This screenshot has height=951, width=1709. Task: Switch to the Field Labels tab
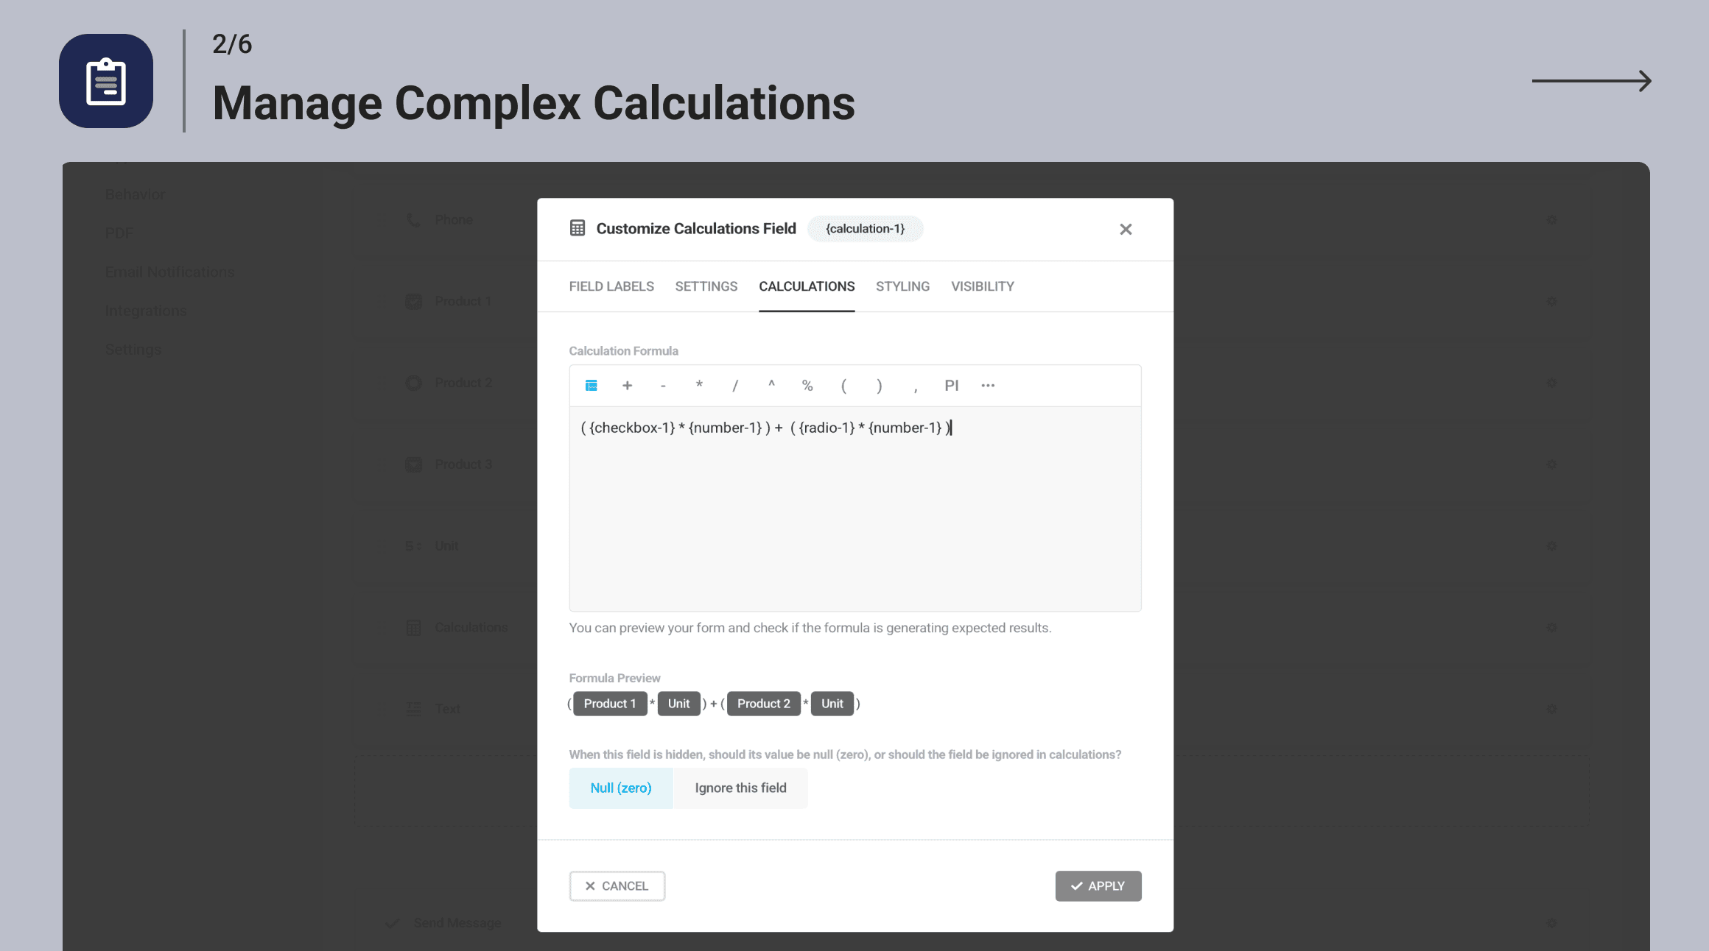click(611, 286)
